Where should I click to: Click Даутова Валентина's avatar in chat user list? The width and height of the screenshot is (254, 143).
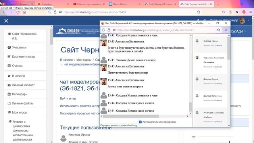[x=197, y=96]
